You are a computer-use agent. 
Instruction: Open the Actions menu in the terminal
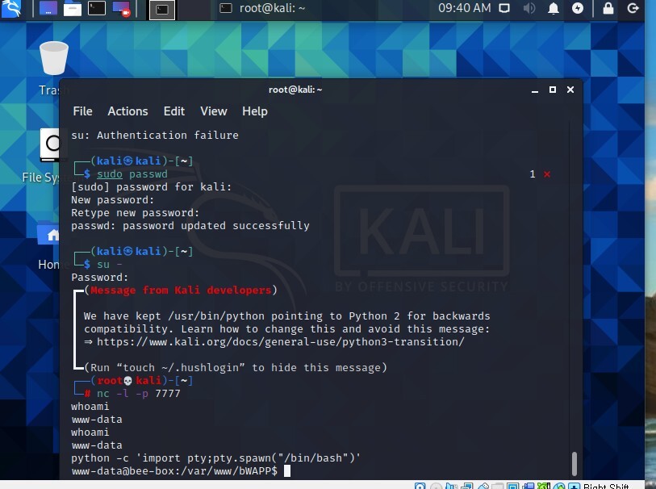(127, 111)
